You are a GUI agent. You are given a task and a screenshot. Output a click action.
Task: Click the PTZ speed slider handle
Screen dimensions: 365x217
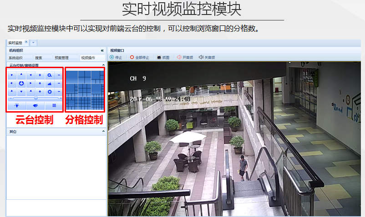pos(35,98)
